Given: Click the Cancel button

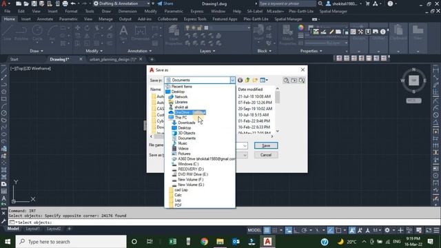Looking at the screenshot, I should 266,155.
